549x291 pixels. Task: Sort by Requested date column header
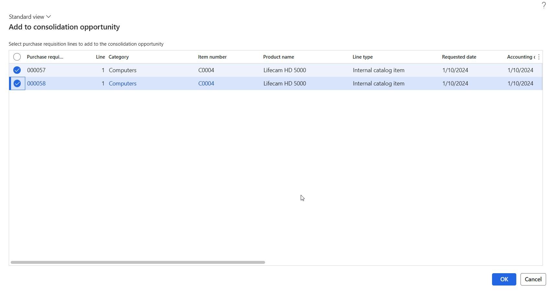click(459, 57)
